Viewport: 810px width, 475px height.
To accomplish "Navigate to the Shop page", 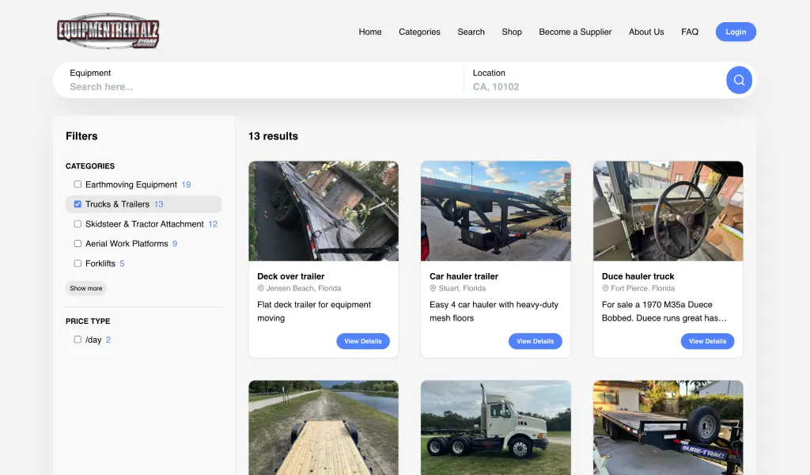I will coord(511,32).
